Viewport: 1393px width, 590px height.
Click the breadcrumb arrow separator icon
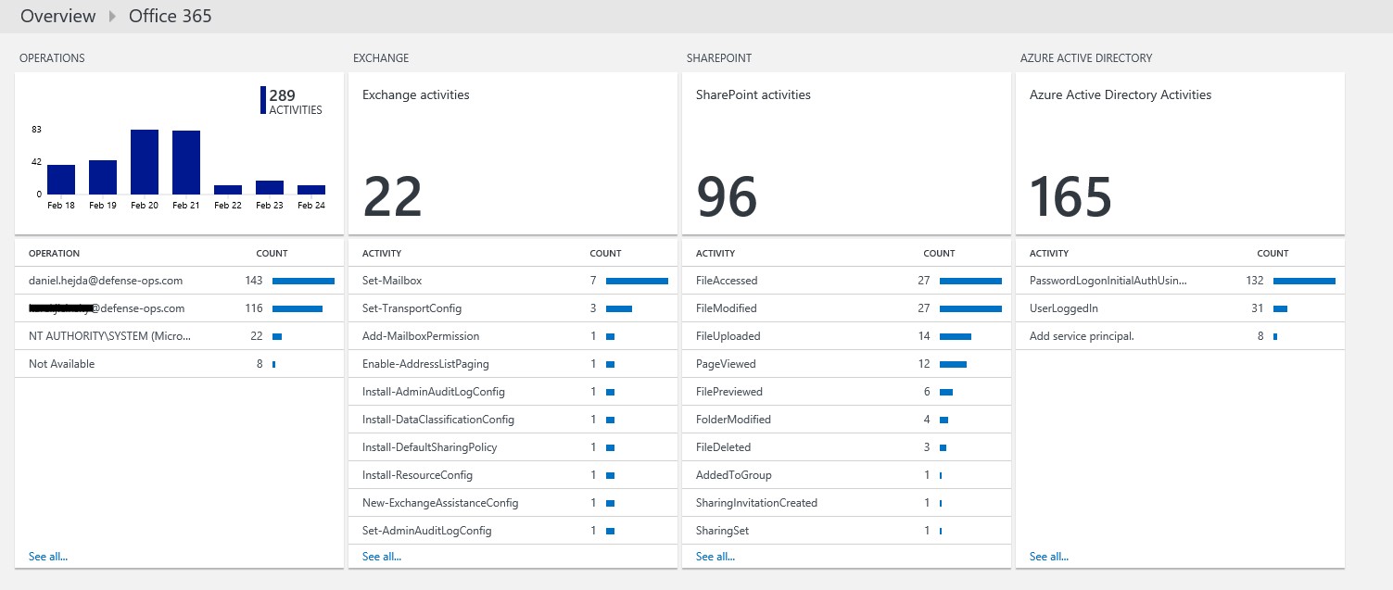112,16
